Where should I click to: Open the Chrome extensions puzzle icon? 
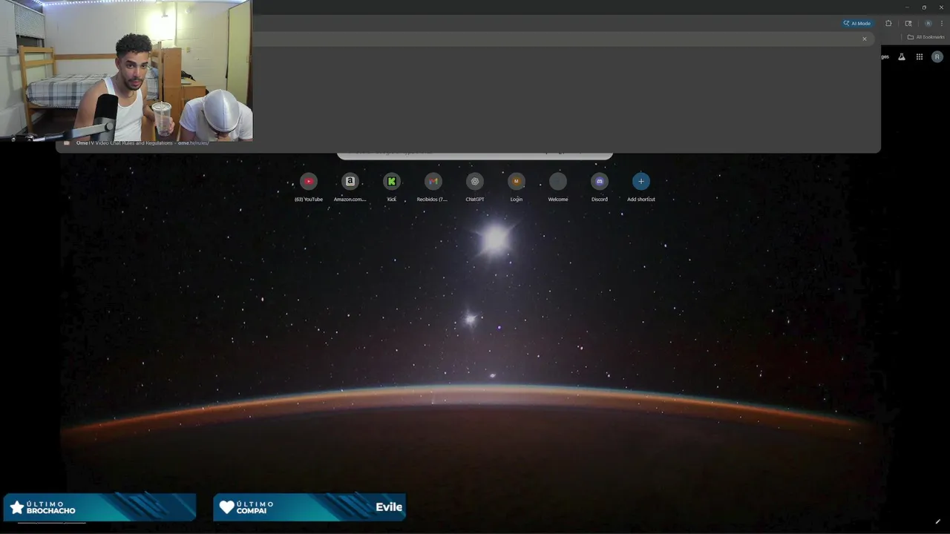888,23
